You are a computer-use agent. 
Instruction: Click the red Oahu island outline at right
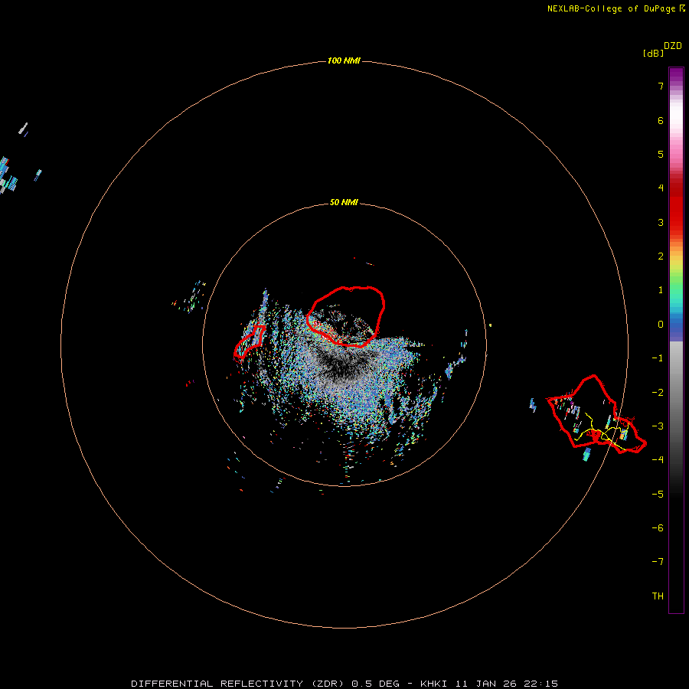(x=596, y=414)
